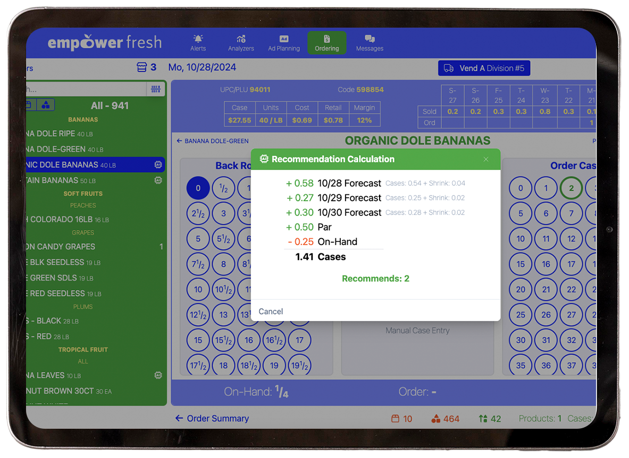Select Order Cases quantity 2 circle
629x458 pixels.
571,188
